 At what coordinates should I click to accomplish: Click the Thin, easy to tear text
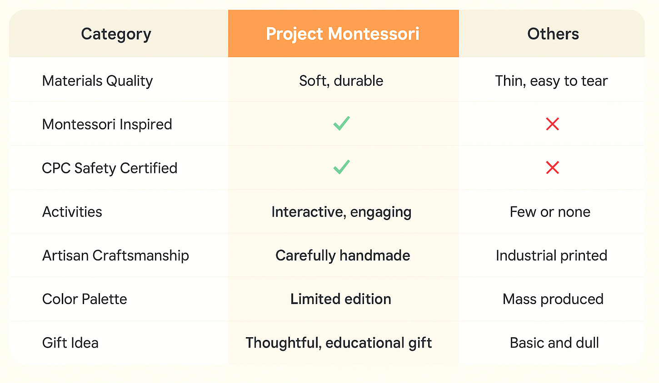pos(551,81)
